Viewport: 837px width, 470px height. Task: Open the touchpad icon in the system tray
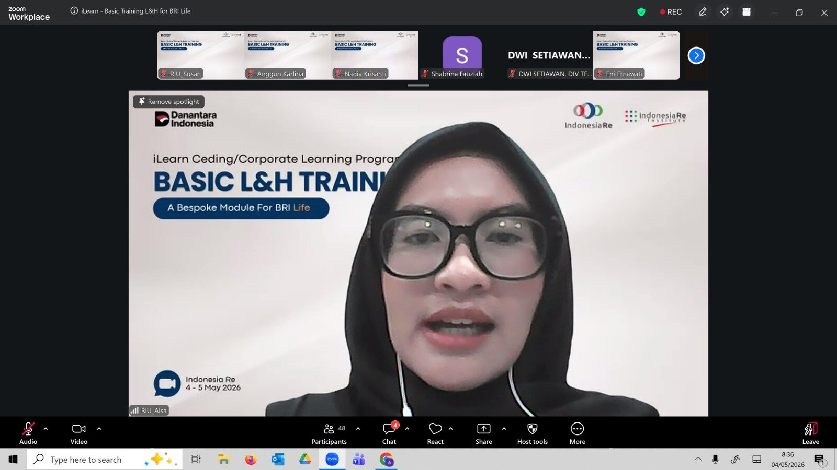pyautogui.click(x=756, y=459)
